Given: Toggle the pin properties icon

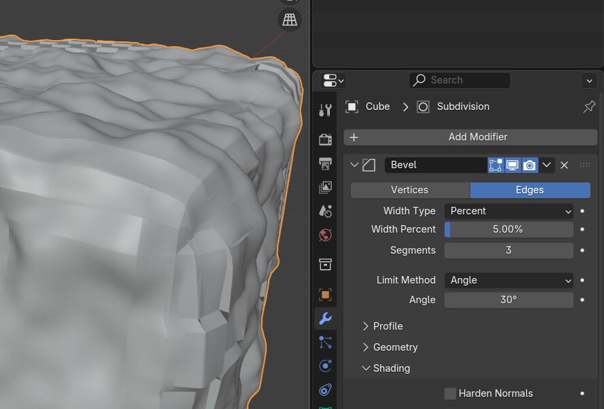Looking at the screenshot, I should click(589, 106).
